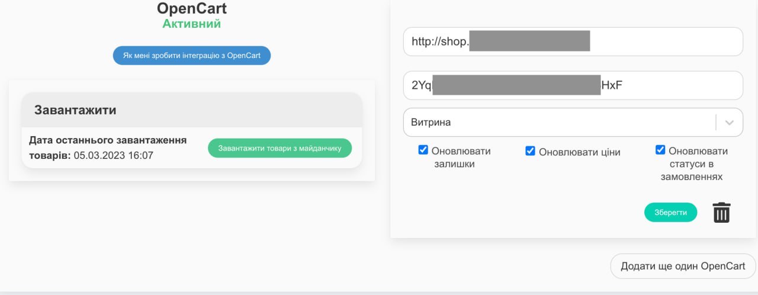The height and width of the screenshot is (295, 758).
Task: Delete this OpenCart integration via trash icon
Action: [721, 212]
